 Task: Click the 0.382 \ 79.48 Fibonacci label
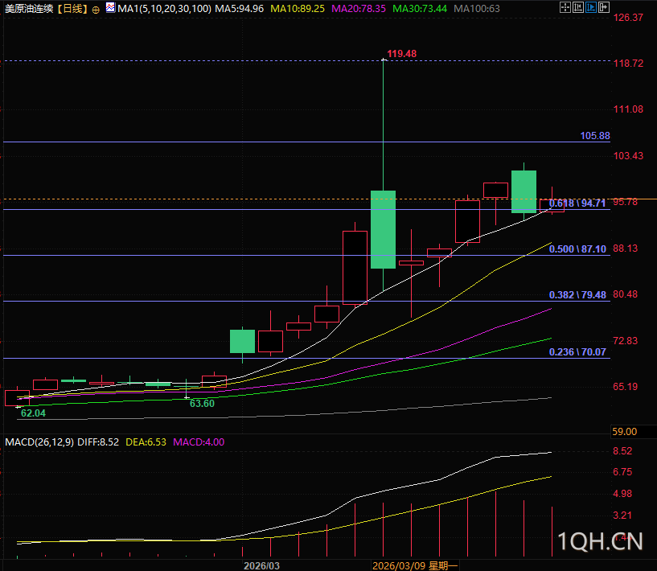point(577,295)
